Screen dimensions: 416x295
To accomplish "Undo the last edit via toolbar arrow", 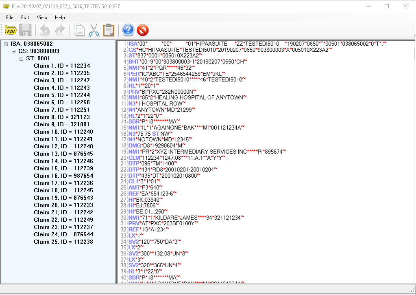I will 45,30.
